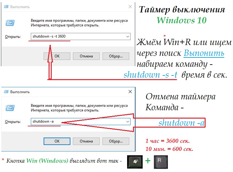
Task: Click the '1 час = 3600 сек.' text
Action: [x=168, y=141]
